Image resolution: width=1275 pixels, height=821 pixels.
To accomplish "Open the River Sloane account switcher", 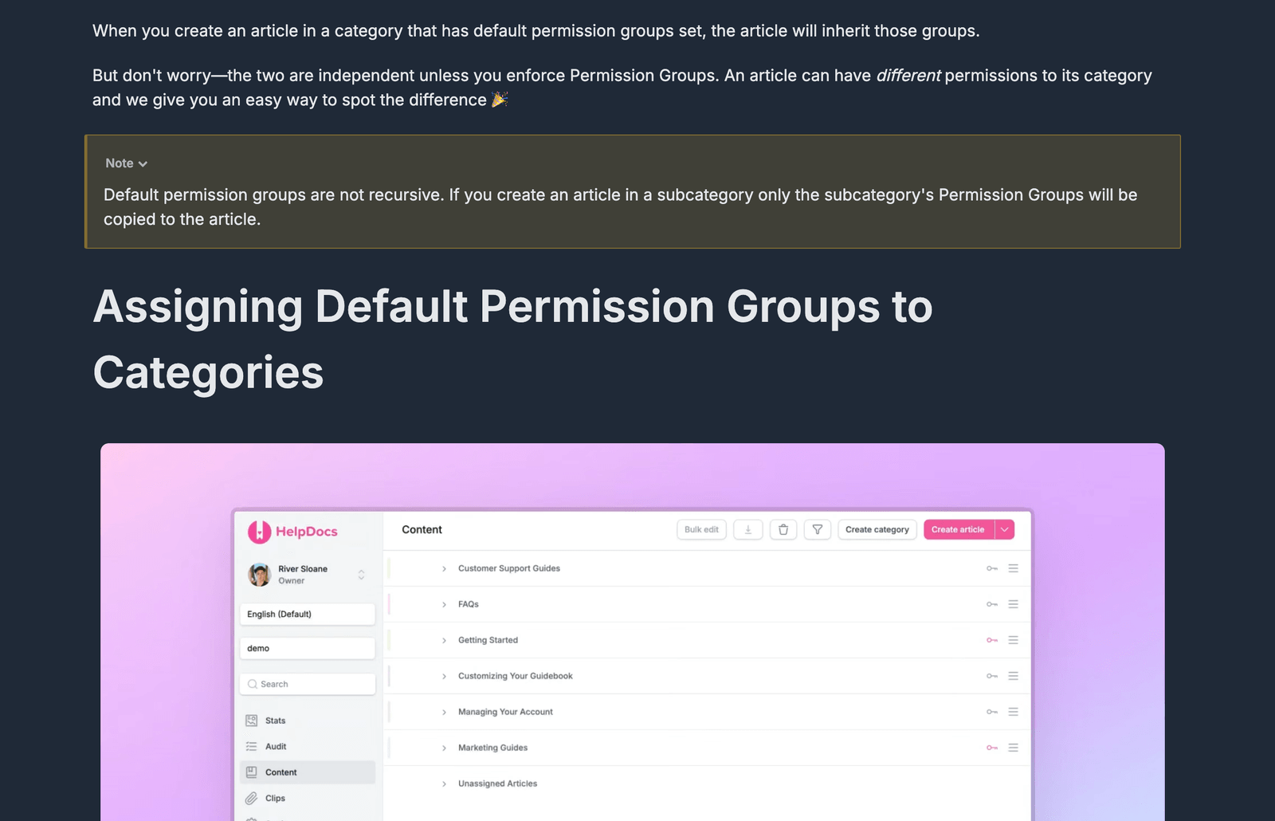I will [x=308, y=575].
